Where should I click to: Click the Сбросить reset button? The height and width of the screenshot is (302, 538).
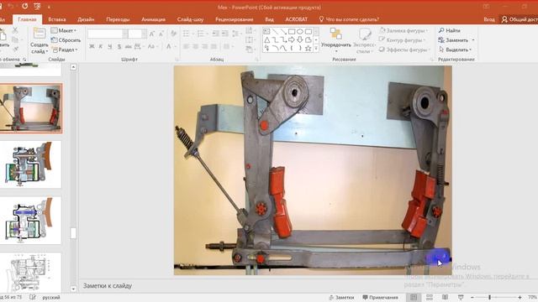pos(66,40)
